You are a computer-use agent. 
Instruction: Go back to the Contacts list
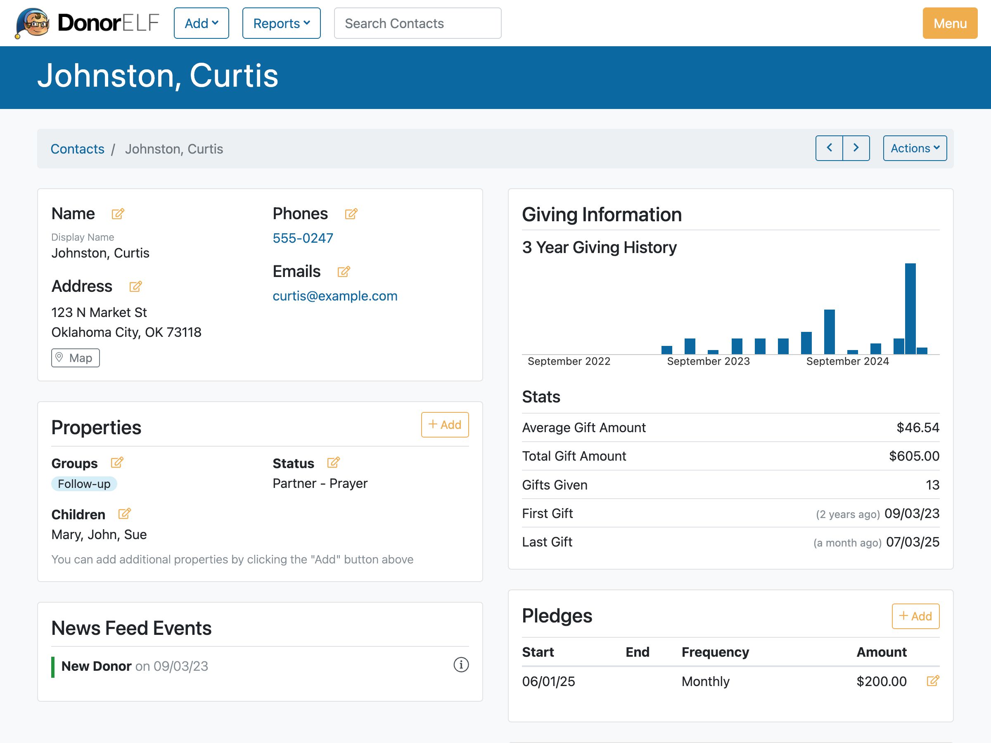78,149
